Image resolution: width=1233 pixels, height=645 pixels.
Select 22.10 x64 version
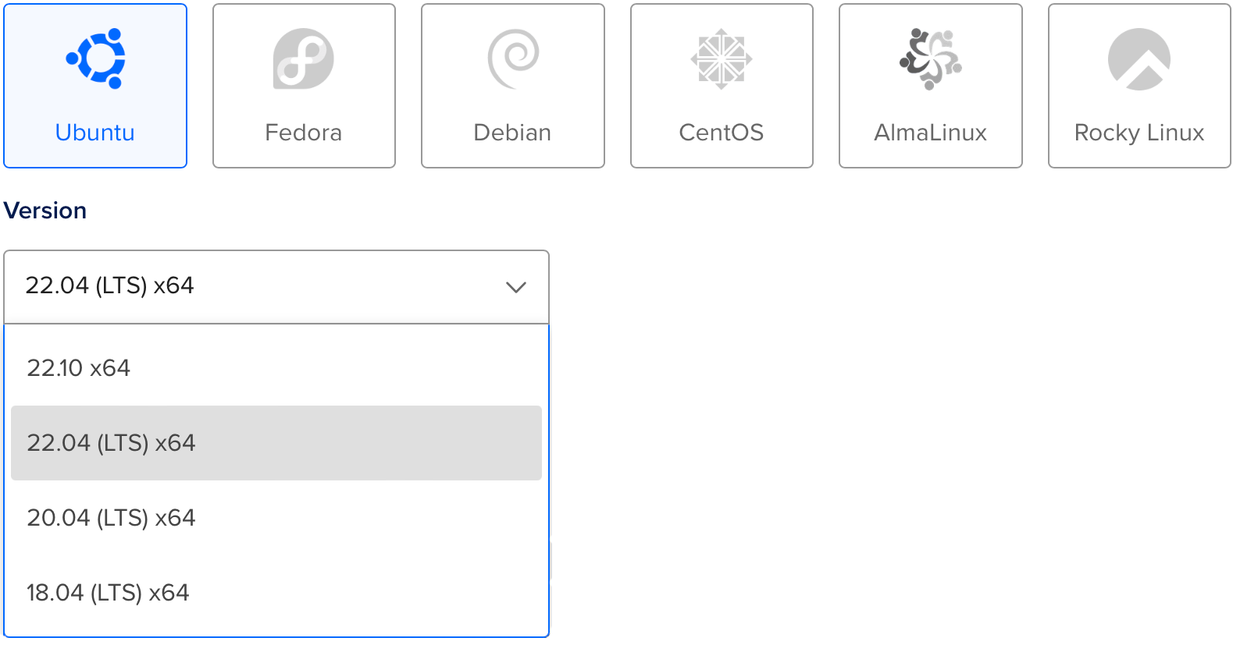point(277,367)
